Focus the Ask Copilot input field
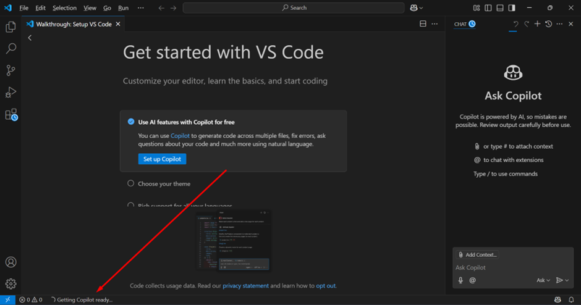Screen dimensions: 581x305 pyautogui.click(x=513, y=267)
